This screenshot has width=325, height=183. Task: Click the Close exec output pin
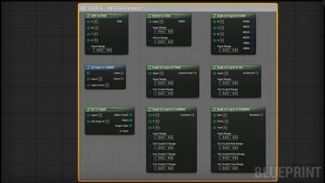[122, 79]
